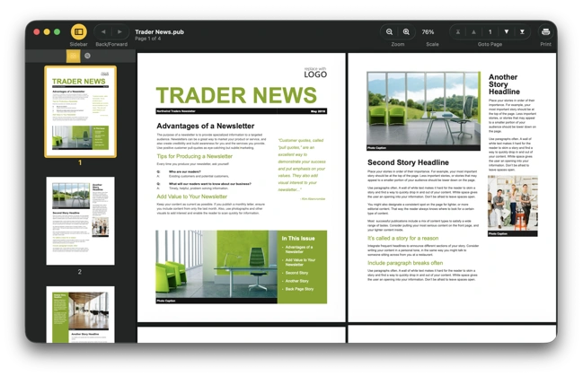Click the 'Second Story' list entry
This screenshot has width=583, height=376.
coord(296,273)
